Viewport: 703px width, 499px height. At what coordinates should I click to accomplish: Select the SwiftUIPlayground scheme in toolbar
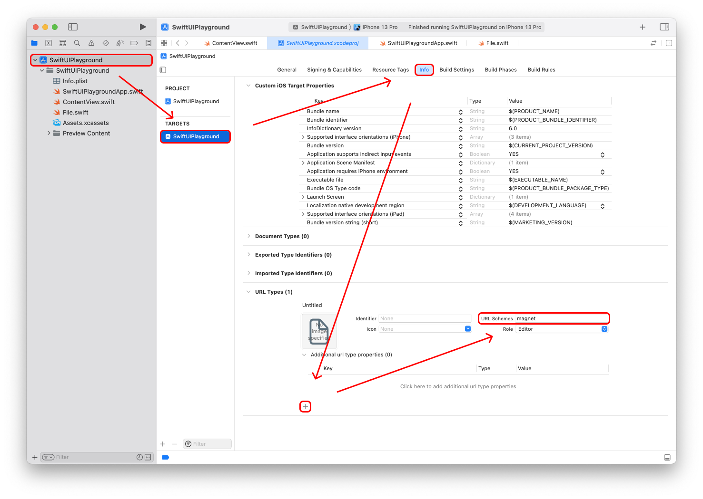(x=320, y=27)
